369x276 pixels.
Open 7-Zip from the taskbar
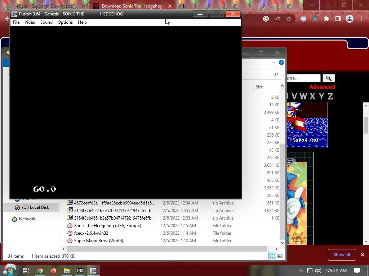80,271
